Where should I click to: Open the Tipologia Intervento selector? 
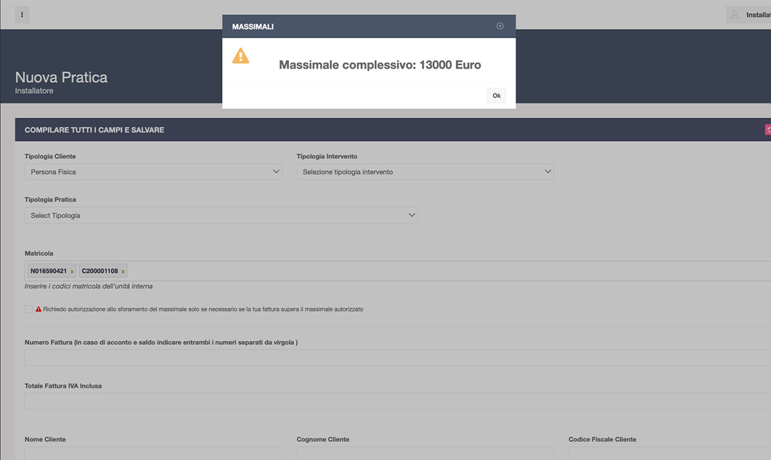click(x=424, y=172)
